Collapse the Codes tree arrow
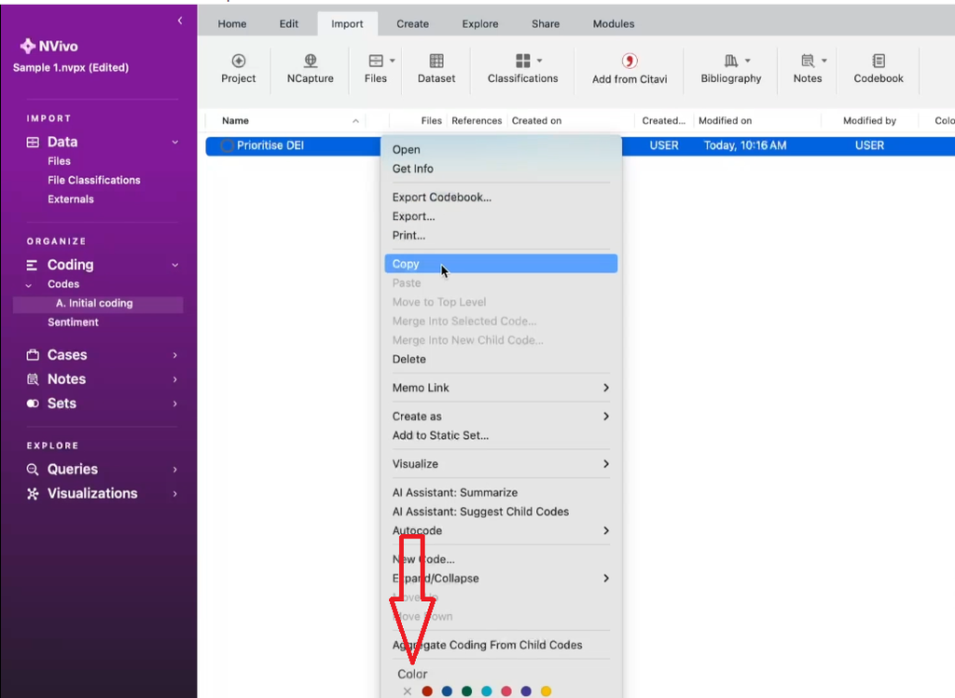955x698 pixels. coord(29,285)
